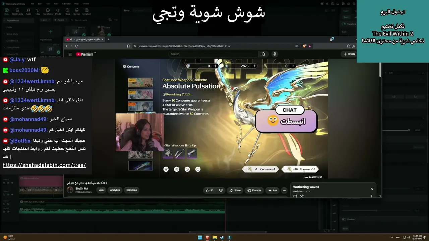Open the Transitions panel in Filmora
This screenshot has width=429, height=241.
[x=48, y=12]
